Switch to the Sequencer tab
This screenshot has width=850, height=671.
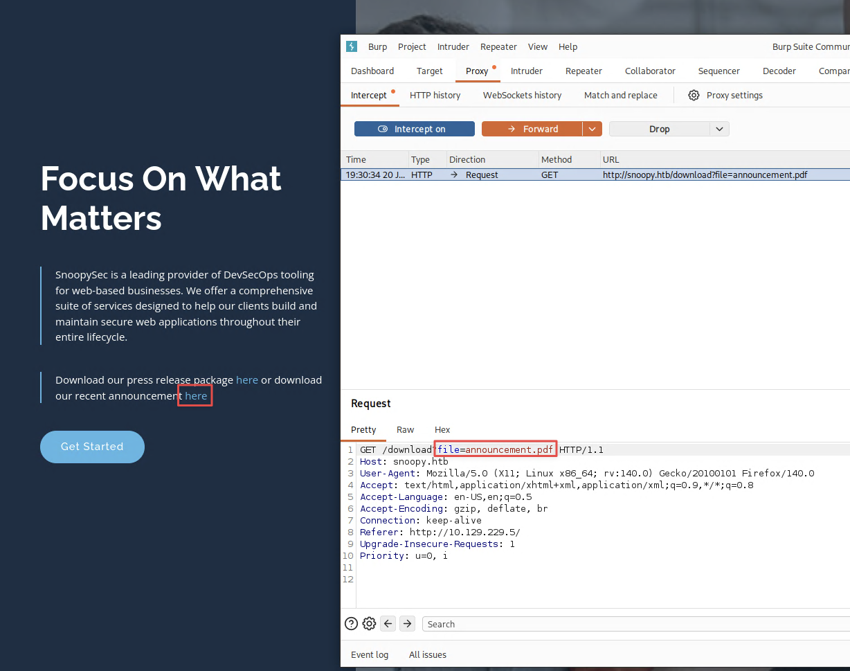click(719, 71)
